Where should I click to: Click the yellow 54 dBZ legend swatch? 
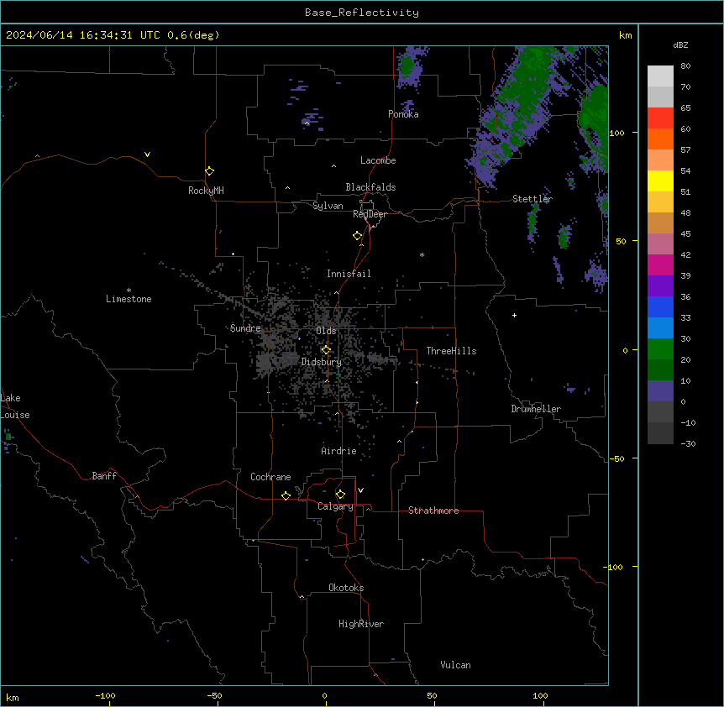(x=660, y=181)
